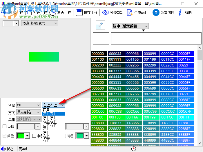Click the 生成xml label
The height and width of the screenshot is (152, 203).
140,12
